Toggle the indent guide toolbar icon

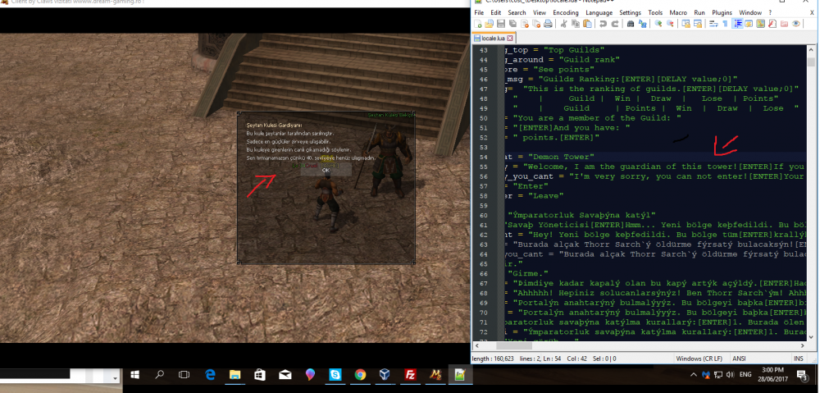[737, 24]
